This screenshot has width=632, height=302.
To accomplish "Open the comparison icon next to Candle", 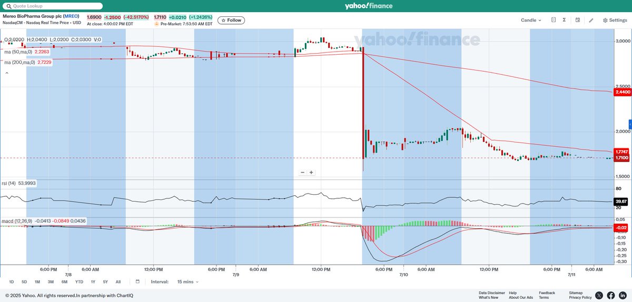I will [554, 20].
